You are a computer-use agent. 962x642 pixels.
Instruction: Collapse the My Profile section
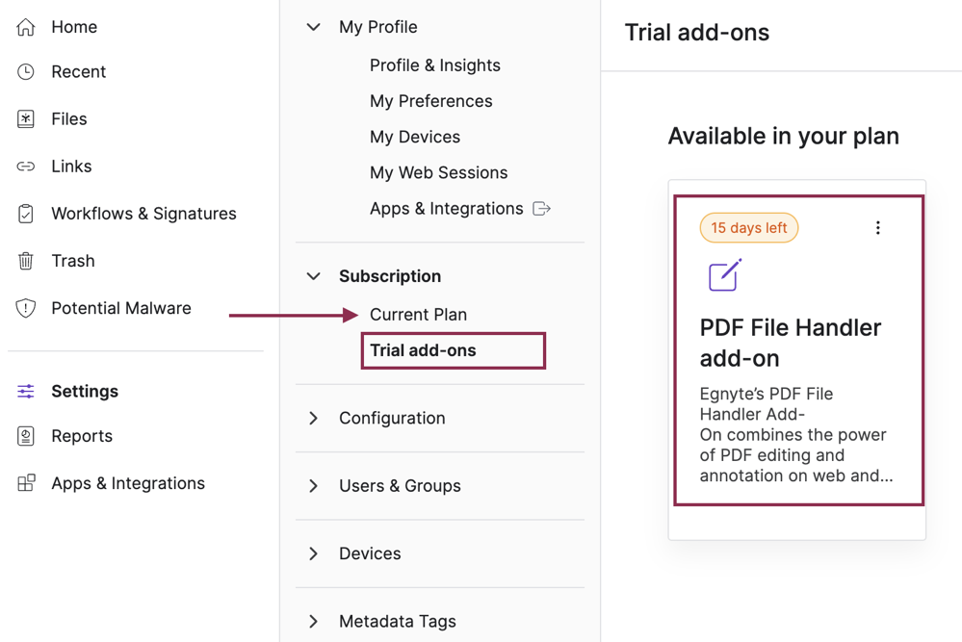pos(314,27)
